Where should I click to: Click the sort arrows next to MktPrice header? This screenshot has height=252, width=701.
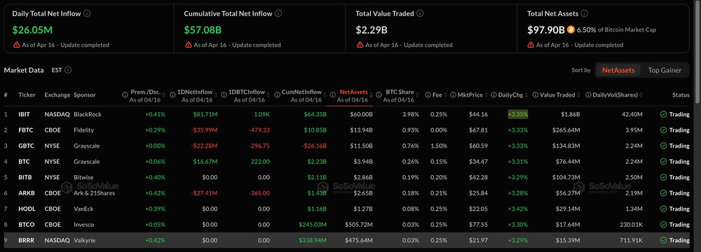(486, 94)
